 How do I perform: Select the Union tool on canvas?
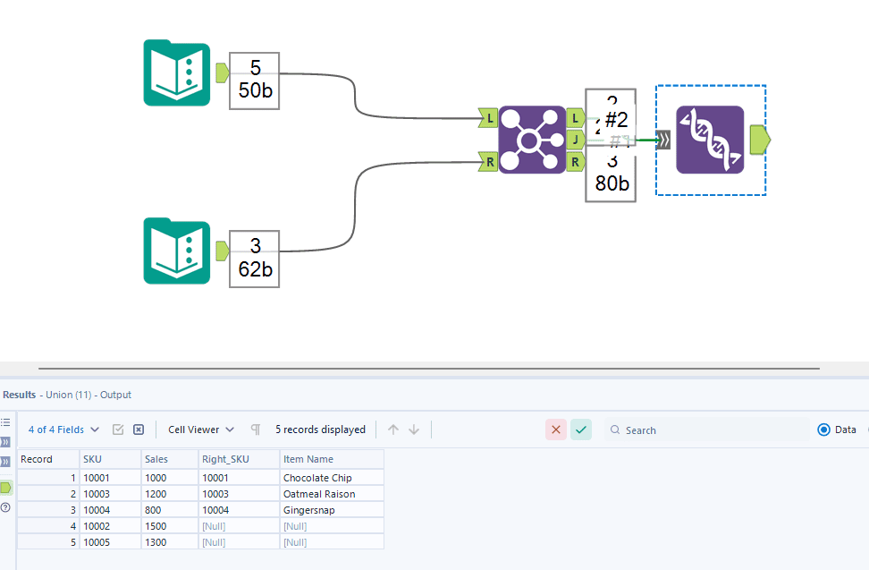point(710,140)
